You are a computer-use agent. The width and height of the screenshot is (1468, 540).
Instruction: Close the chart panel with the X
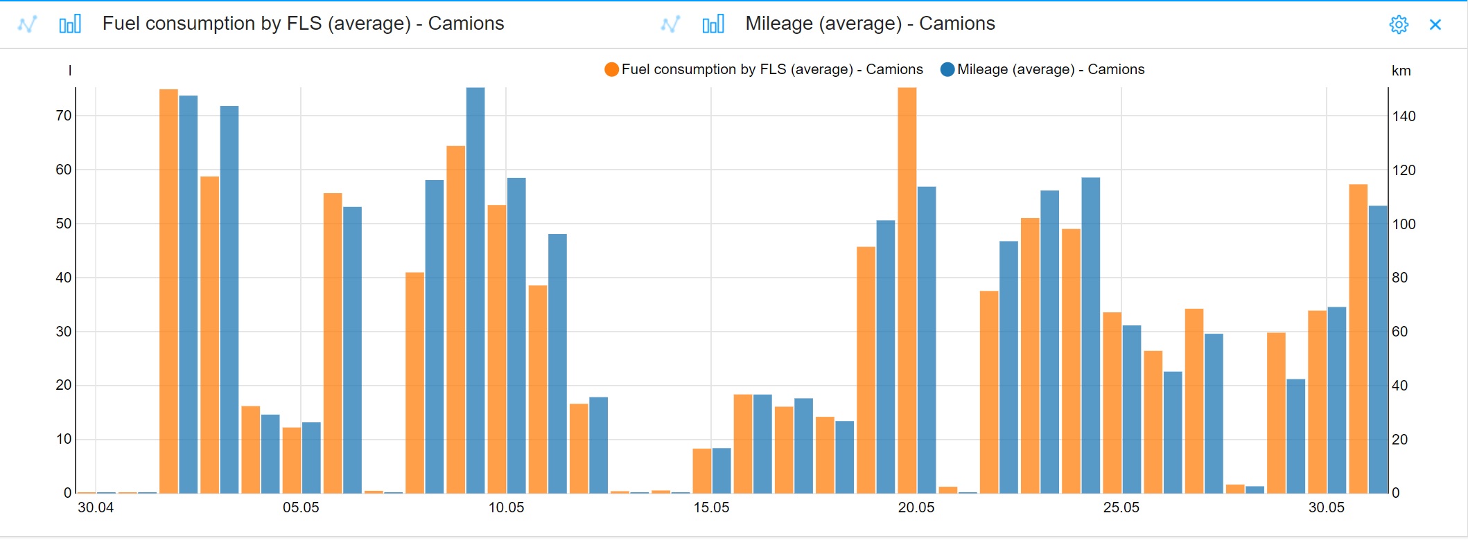1435,24
